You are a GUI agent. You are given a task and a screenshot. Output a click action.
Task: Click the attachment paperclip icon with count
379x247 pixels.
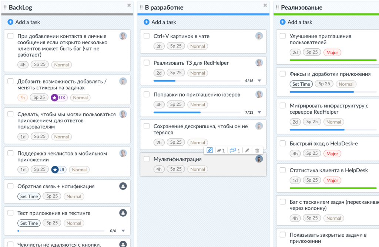click(221, 150)
